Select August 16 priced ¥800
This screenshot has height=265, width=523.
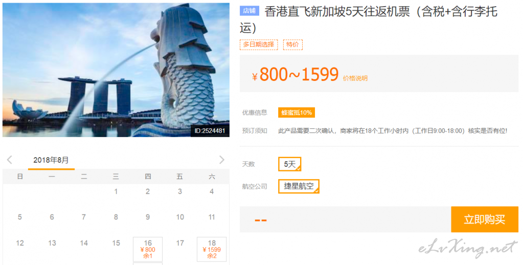click(x=148, y=249)
